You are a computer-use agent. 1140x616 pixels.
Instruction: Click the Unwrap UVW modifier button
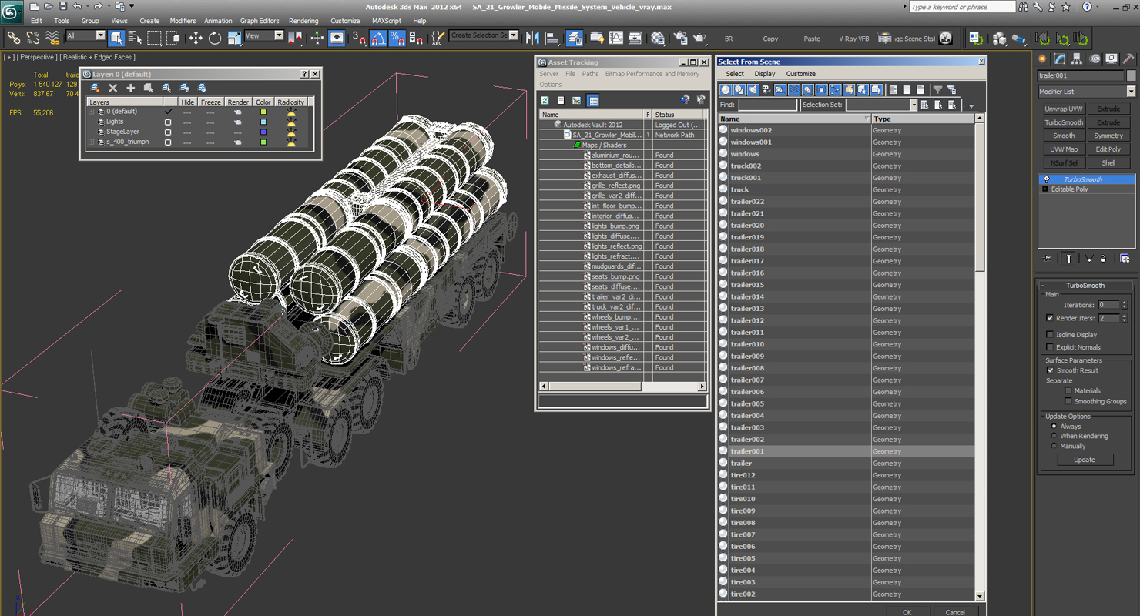pos(1064,109)
